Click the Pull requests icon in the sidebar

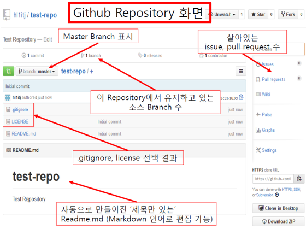click(x=258, y=79)
